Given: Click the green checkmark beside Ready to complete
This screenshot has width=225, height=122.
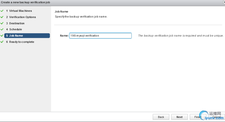Looking at the screenshot, I should [x=2, y=42].
